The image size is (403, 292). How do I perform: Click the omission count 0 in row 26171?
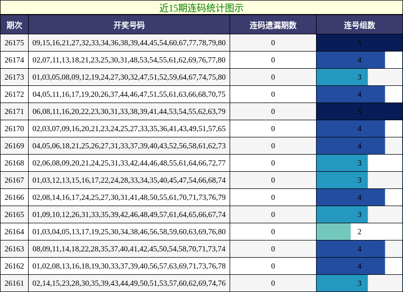tap(273, 111)
